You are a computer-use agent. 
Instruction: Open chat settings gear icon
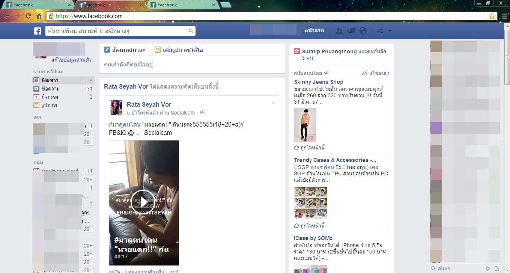point(488,268)
